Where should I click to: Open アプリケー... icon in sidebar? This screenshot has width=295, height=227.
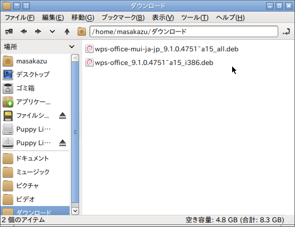(x=8, y=102)
